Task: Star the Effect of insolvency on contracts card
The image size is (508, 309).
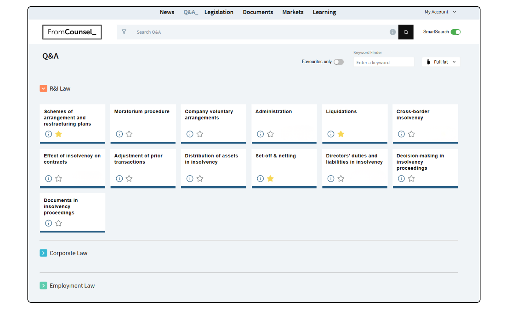Action: point(59,179)
